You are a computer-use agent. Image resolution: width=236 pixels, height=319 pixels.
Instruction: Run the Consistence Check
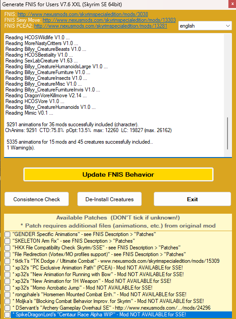37,199
